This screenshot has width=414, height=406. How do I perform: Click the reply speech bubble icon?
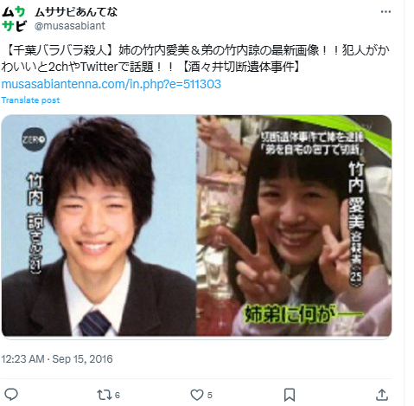coord(11,395)
